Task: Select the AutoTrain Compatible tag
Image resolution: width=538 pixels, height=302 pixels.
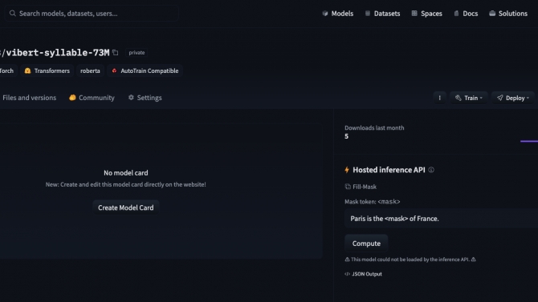Action: coord(145,70)
